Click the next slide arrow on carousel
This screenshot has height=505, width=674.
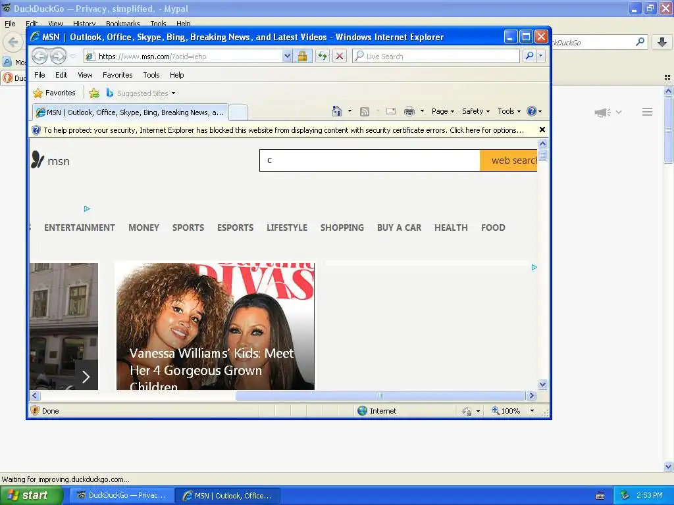(86, 377)
